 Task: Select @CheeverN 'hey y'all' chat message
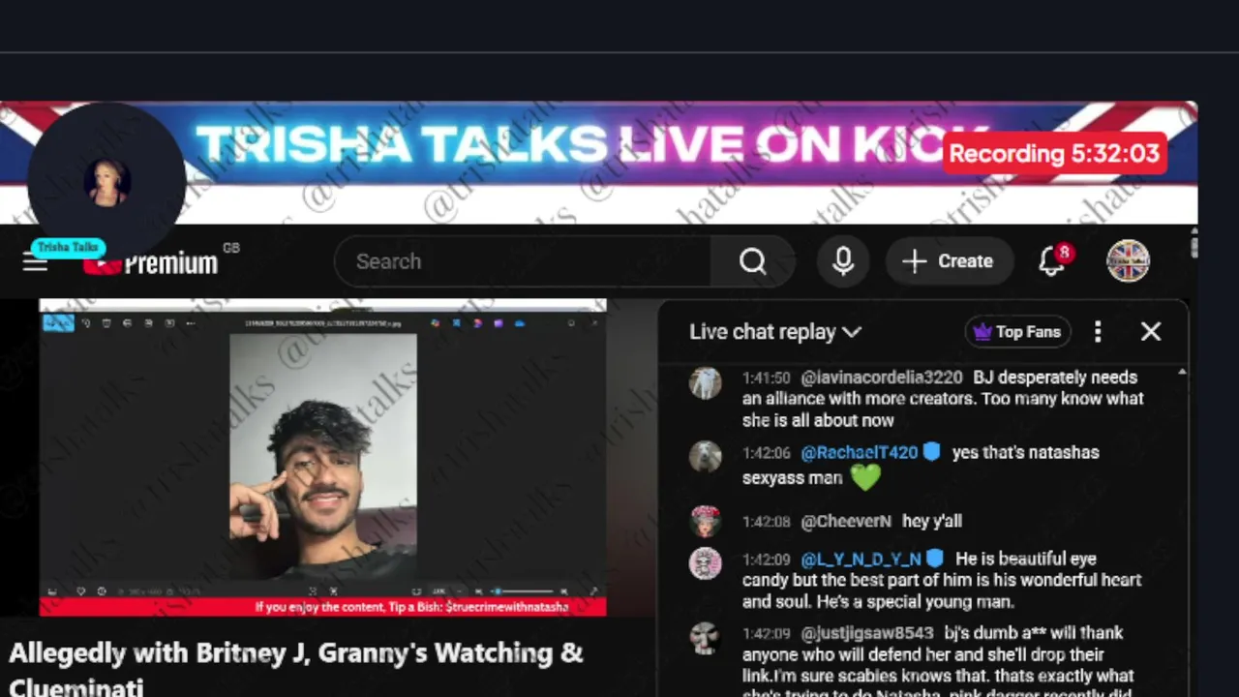click(x=852, y=521)
